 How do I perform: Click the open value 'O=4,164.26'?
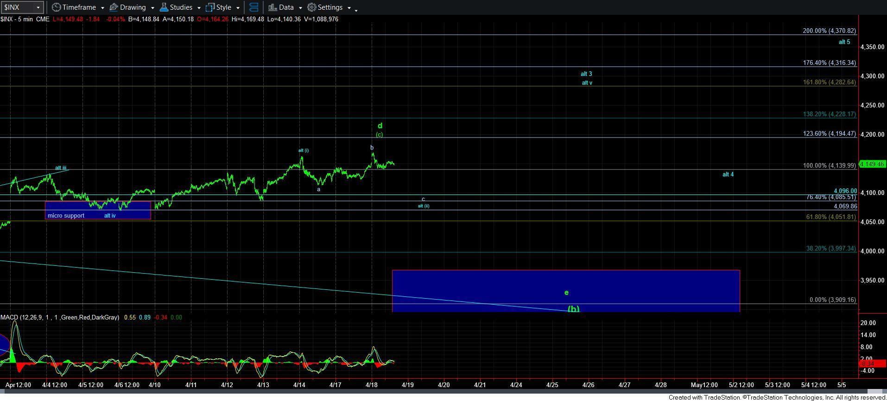tap(212, 19)
